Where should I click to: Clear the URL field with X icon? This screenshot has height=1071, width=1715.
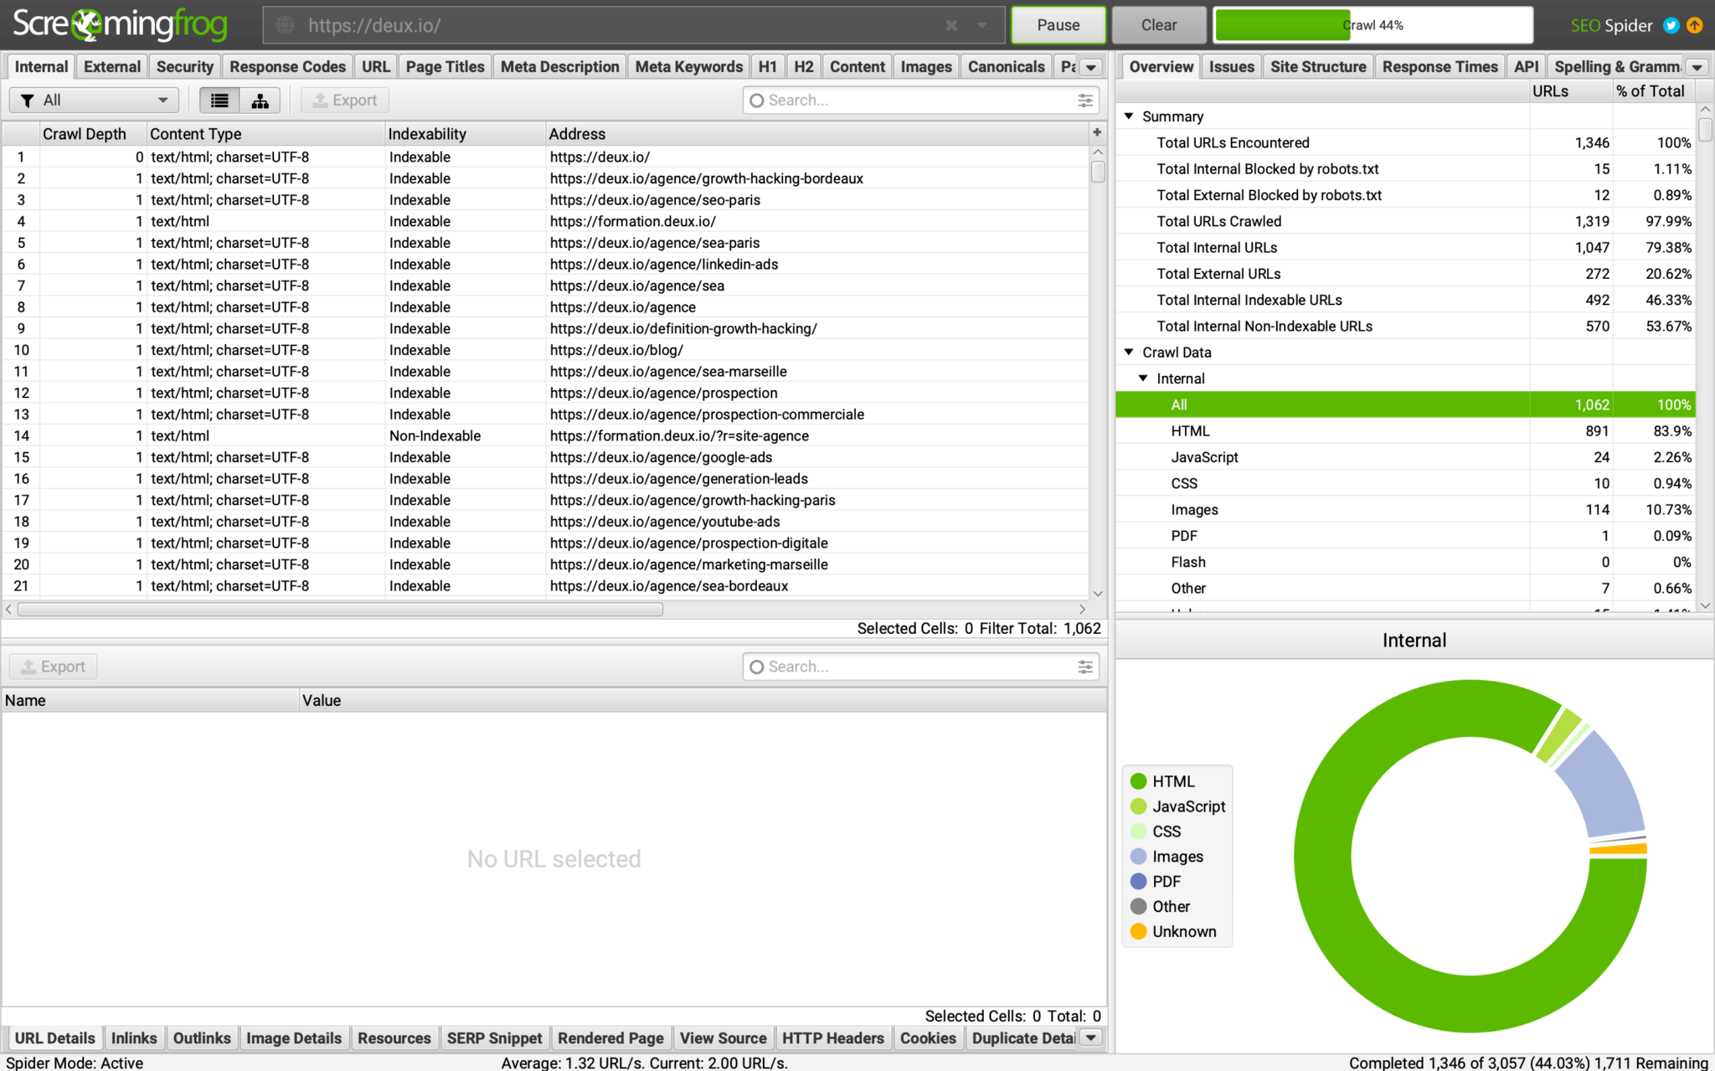point(951,25)
